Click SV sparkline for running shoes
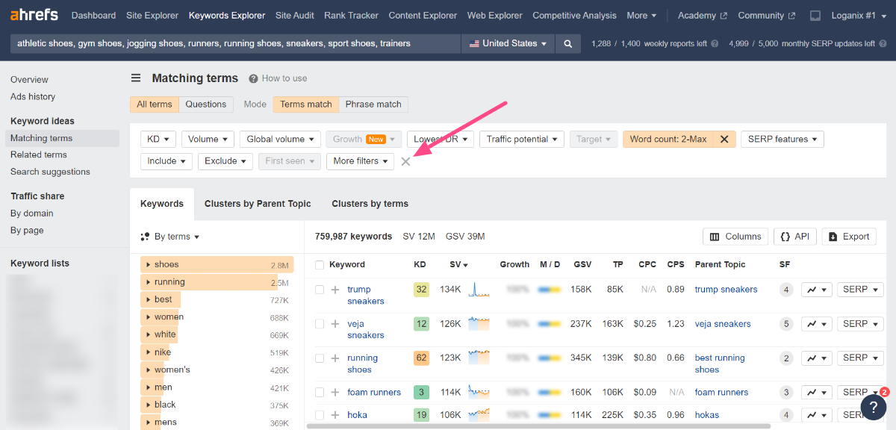Screen dimensions: 896x430 tap(479, 358)
